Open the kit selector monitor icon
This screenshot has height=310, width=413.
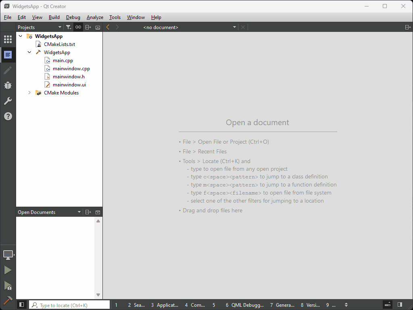(8, 255)
